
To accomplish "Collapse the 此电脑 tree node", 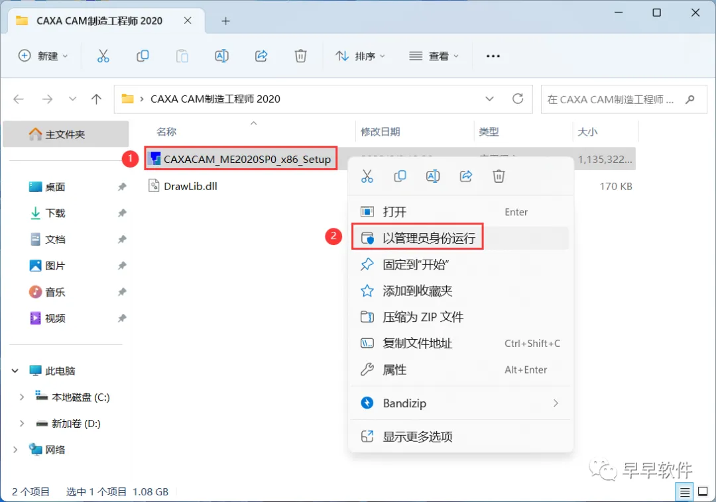I will point(15,371).
